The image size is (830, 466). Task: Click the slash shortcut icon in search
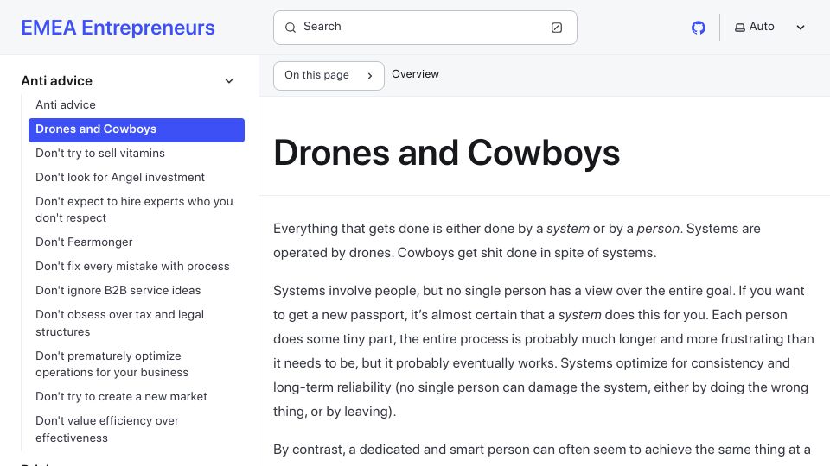click(556, 28)
